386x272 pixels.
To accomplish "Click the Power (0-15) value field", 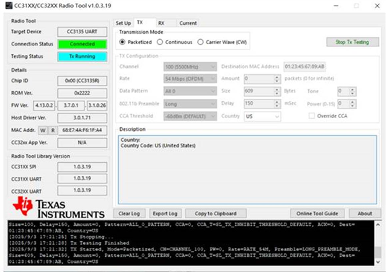I will coord(343,104).
